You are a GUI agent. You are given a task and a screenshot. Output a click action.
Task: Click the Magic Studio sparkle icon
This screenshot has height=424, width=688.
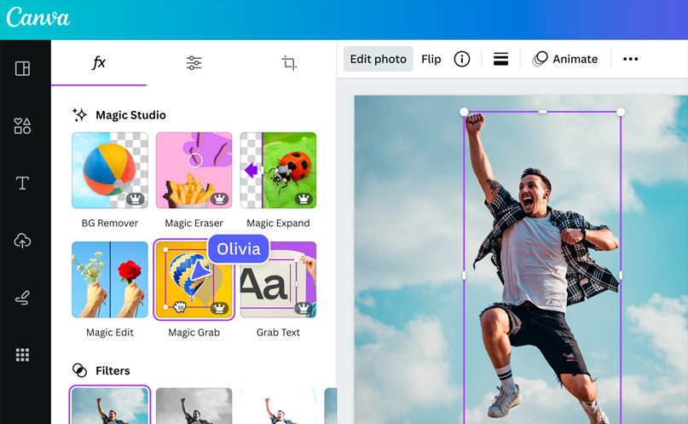point(80,115)
